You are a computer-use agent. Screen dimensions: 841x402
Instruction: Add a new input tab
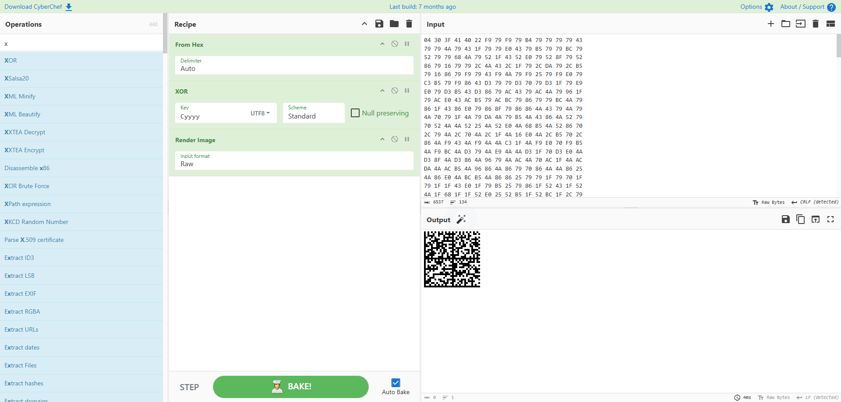point(771,24)
